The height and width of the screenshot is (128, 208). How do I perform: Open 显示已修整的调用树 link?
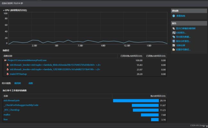click(x=186, y=29)
